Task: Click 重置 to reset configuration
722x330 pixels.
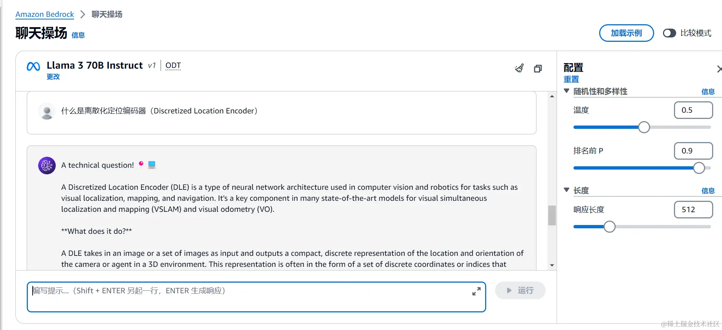Action: coord(571,79)
